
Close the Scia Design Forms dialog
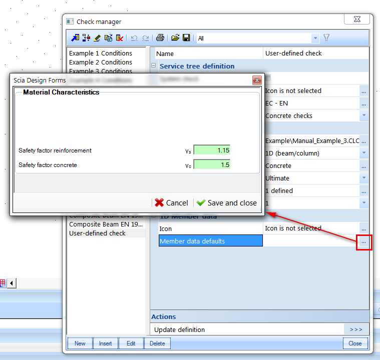[257, 80]
